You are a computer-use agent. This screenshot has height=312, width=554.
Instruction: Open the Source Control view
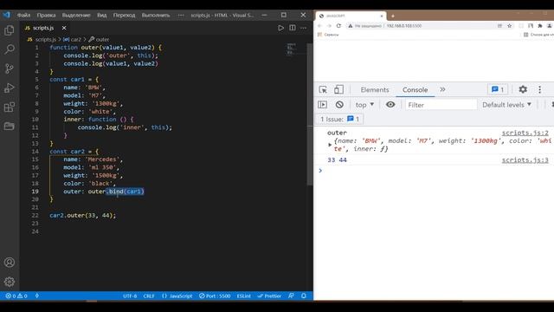(x=10, y=68)
